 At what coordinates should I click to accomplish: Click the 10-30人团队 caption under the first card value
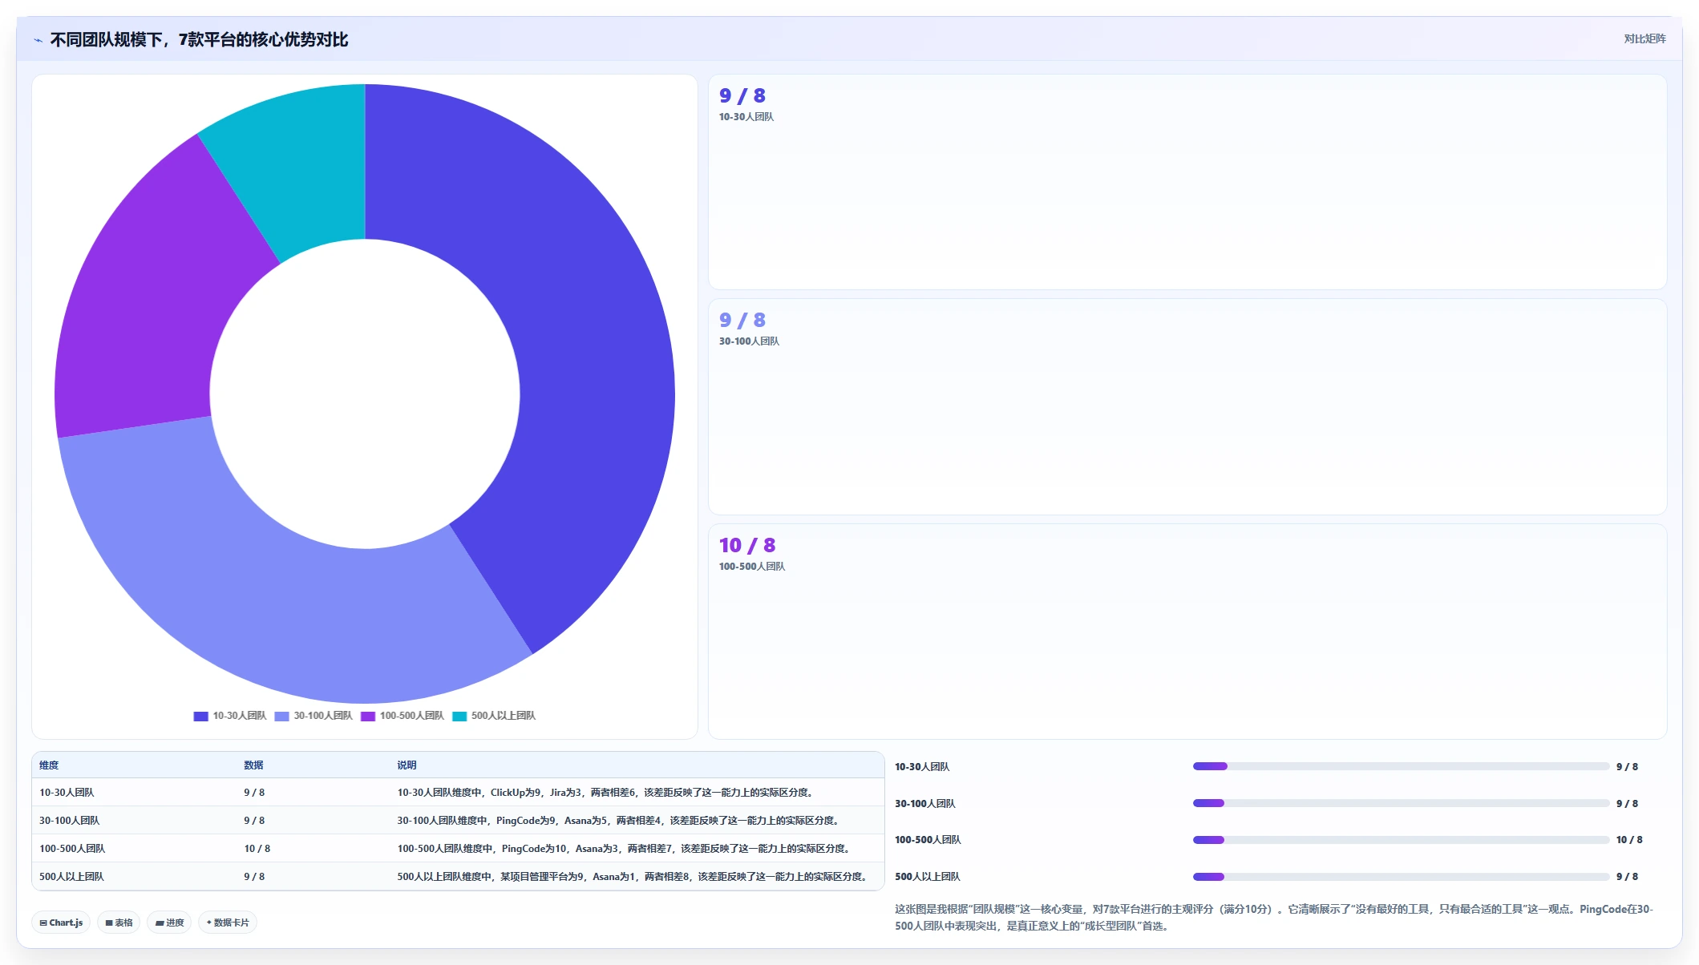746,117
